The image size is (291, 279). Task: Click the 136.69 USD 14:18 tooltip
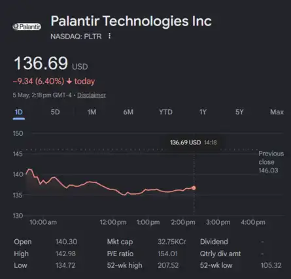194,142
